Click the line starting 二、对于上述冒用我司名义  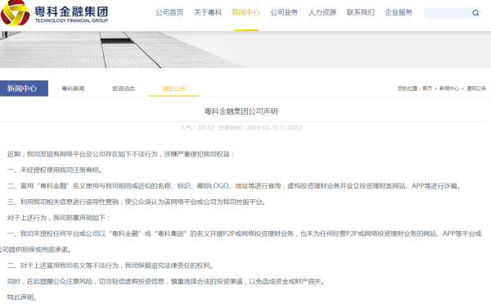pos(110,265)
